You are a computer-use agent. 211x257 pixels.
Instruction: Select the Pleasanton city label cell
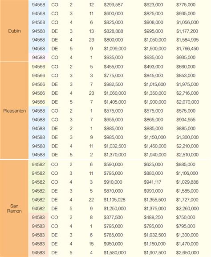[x=14, y=111]
